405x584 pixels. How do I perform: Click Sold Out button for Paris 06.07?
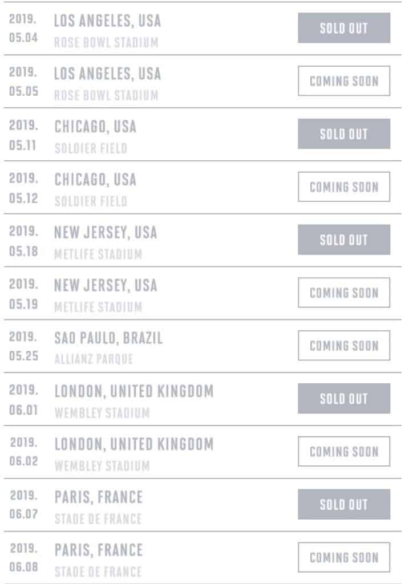pos(343,504)
